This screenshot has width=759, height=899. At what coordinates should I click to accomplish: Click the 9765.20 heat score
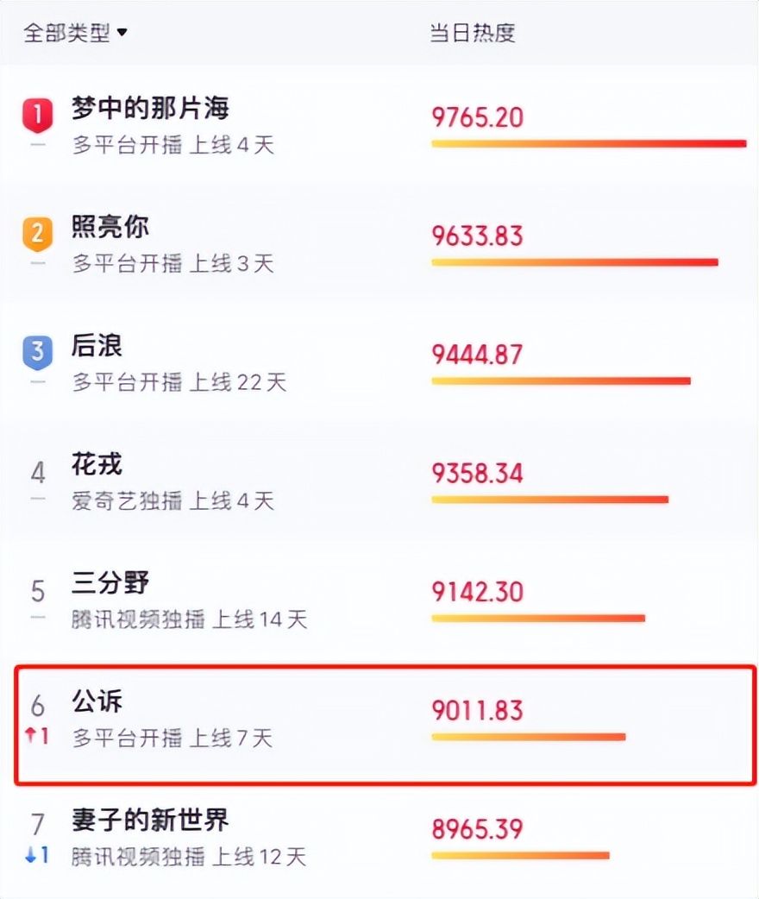pos(475,117)
